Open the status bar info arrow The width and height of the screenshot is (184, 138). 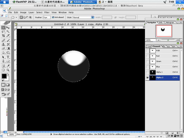click(x=51, y=134)
